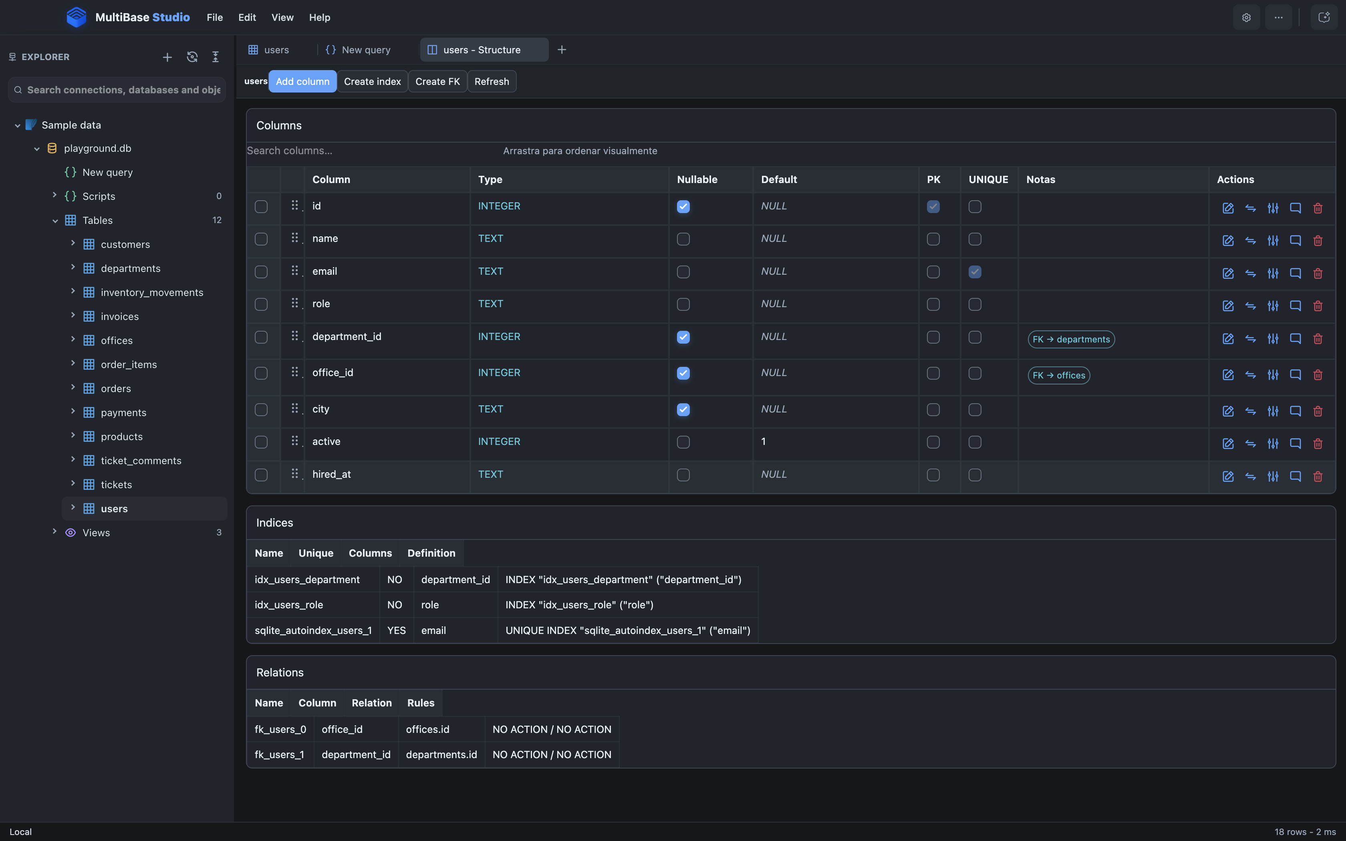Select the row checkbox for office_id
The height and width of the screenshot is (841, 1346).
(x=261, y=373)
